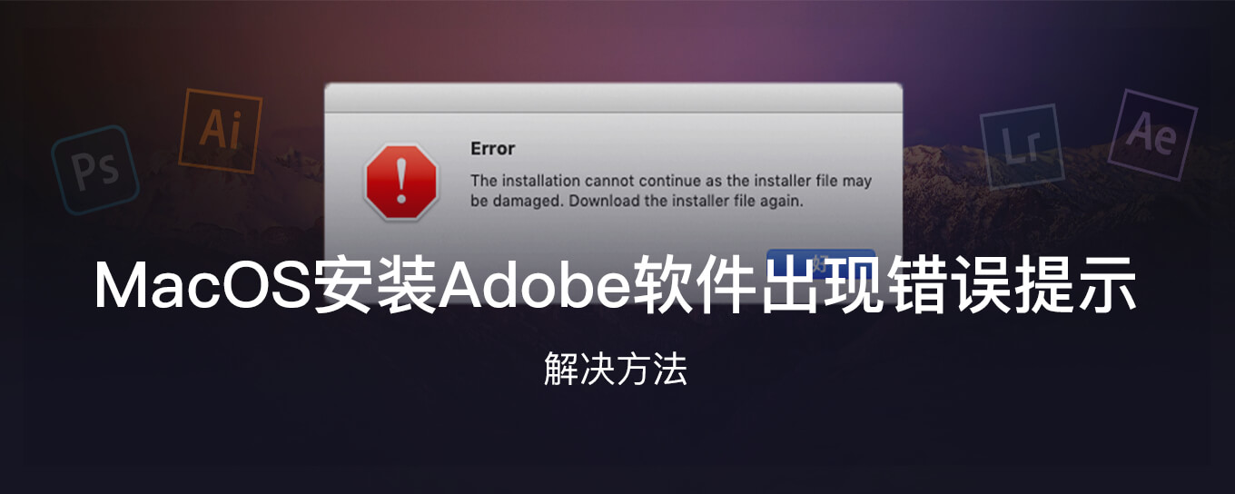Select the "Download the installer file again" sentence

[x=687, y=201]
